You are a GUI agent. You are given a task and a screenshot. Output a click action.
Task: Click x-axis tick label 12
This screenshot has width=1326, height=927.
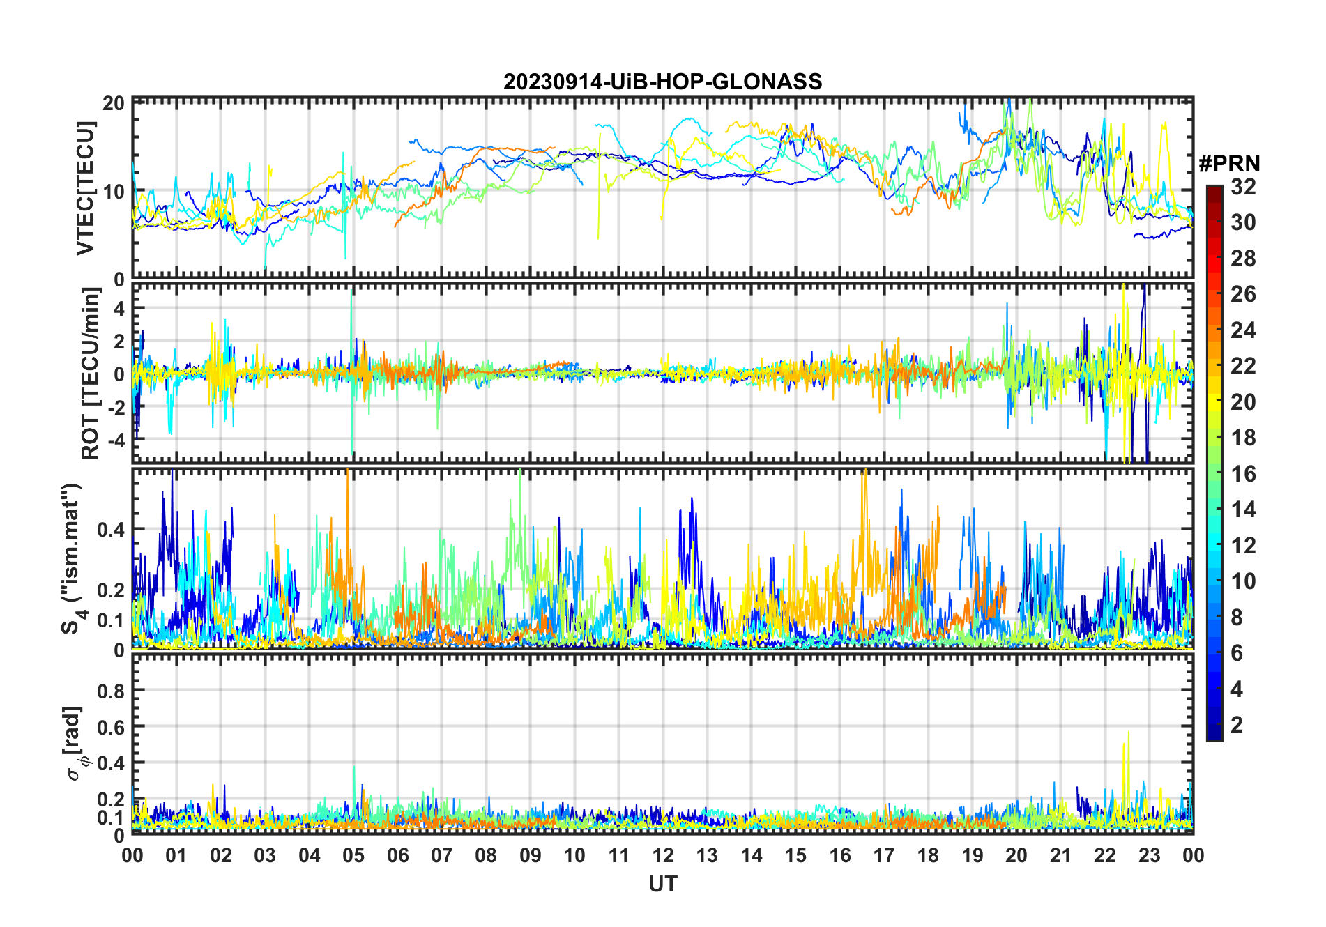(x=663, y=855)
